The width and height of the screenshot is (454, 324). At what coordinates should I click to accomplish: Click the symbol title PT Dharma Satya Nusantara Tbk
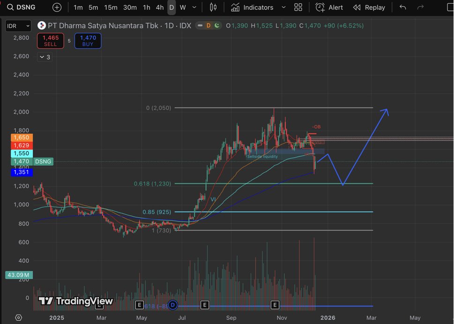103,26
